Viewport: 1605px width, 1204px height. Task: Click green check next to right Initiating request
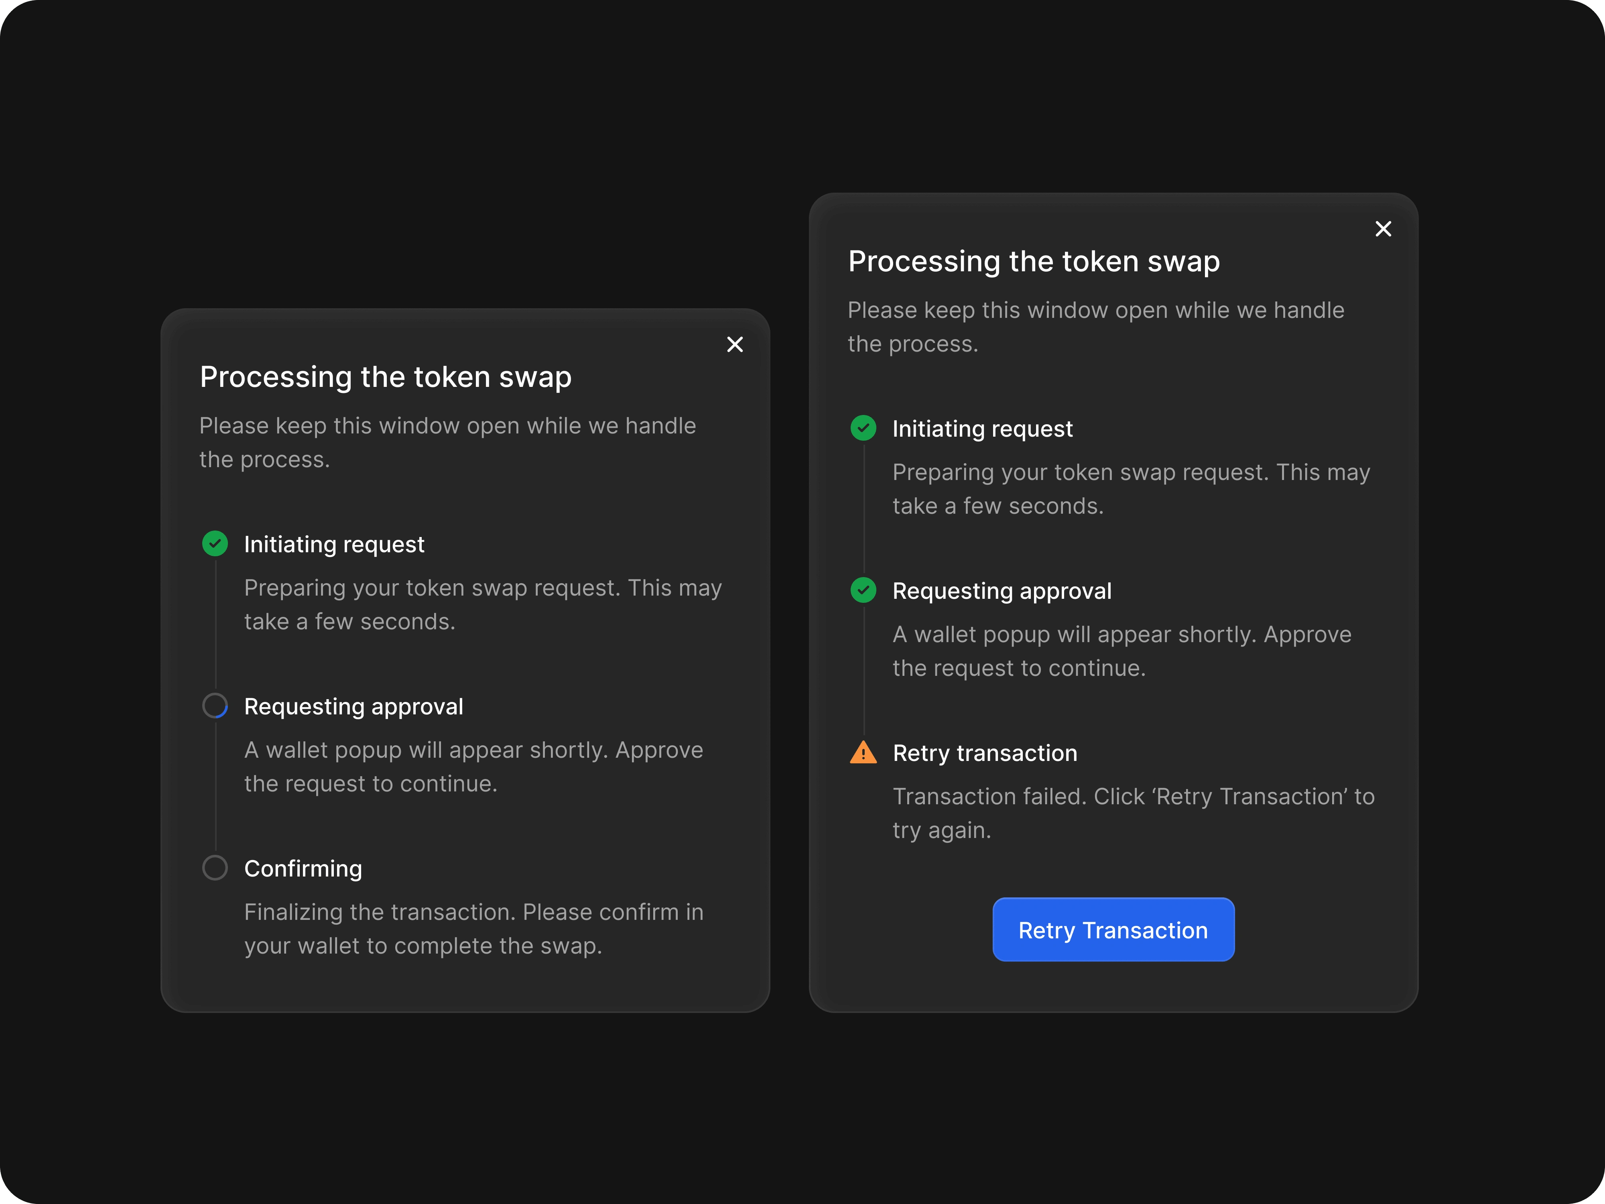coord(863,428)
